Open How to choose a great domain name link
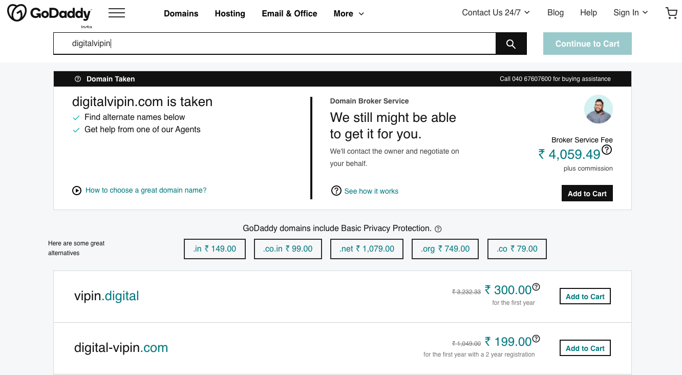This screenshot has height=375, width=682. pos(146,190)
